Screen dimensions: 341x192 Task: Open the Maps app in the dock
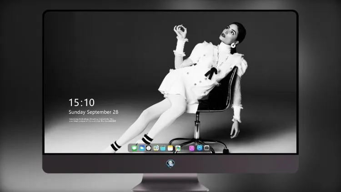click(x=178, y=148)
